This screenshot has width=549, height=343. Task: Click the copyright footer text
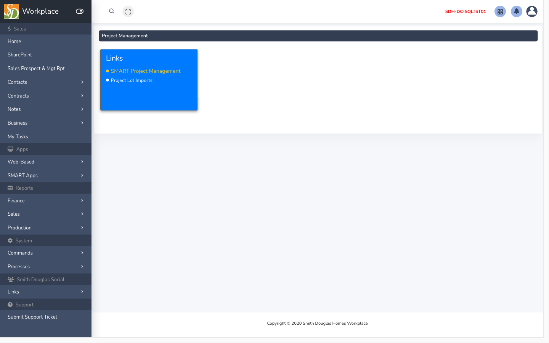click(317, 323)
